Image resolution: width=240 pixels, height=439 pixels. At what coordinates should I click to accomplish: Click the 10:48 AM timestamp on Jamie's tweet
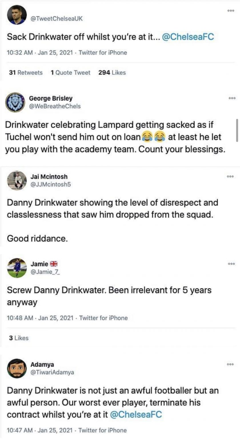coord(20,318)
